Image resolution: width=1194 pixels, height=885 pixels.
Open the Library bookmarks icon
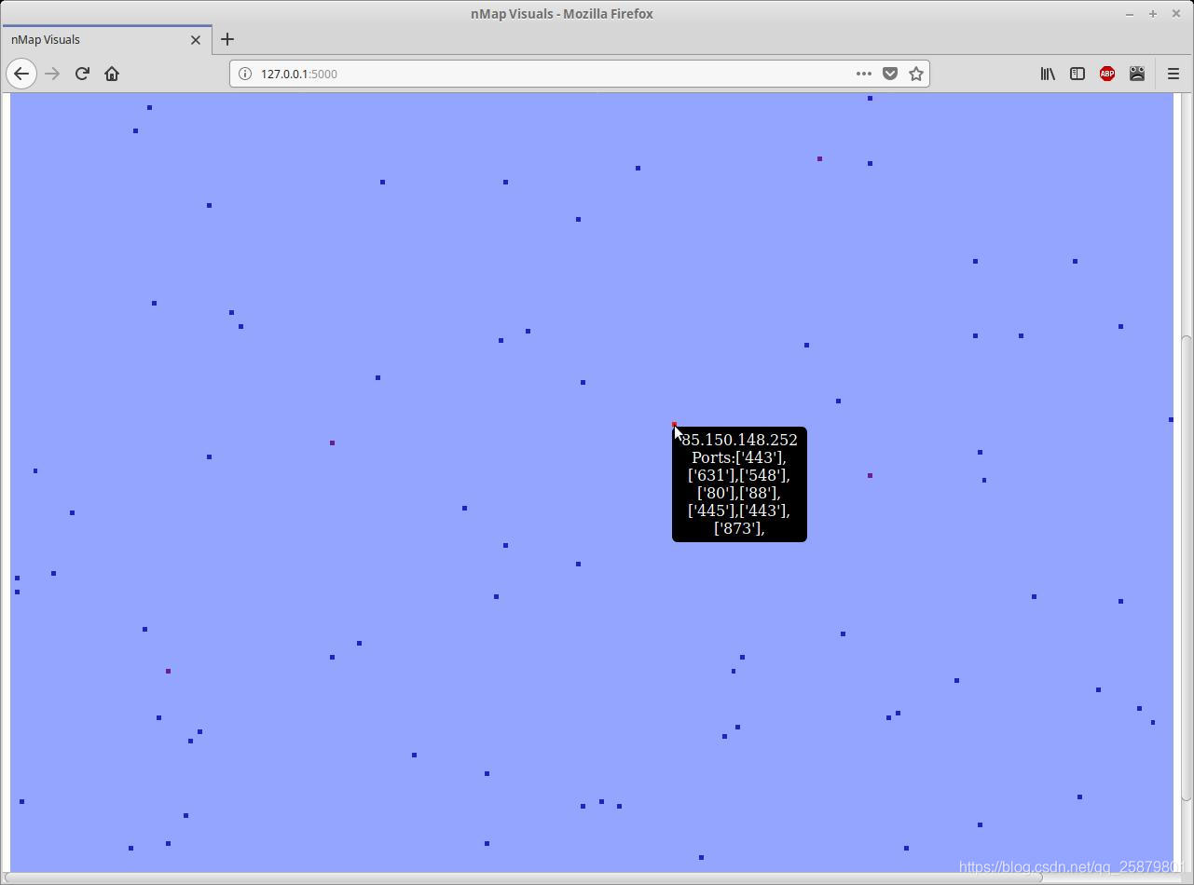pyautogui.click(x=1048, y=74)
